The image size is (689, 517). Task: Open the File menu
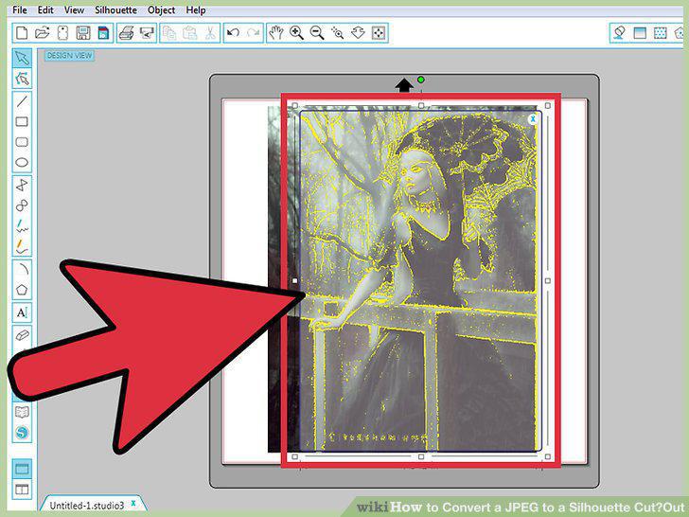[x=19, y=9]
